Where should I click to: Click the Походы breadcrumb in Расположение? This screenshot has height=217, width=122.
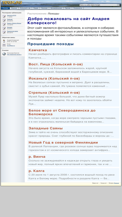(54, 14)
